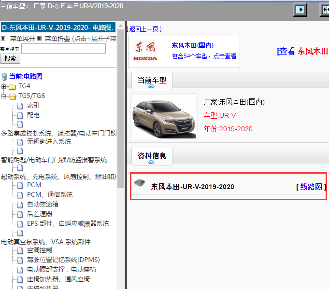The image size is (329, 289).
Task: Click the TG4 folder icon
Action: coord(12,86)
